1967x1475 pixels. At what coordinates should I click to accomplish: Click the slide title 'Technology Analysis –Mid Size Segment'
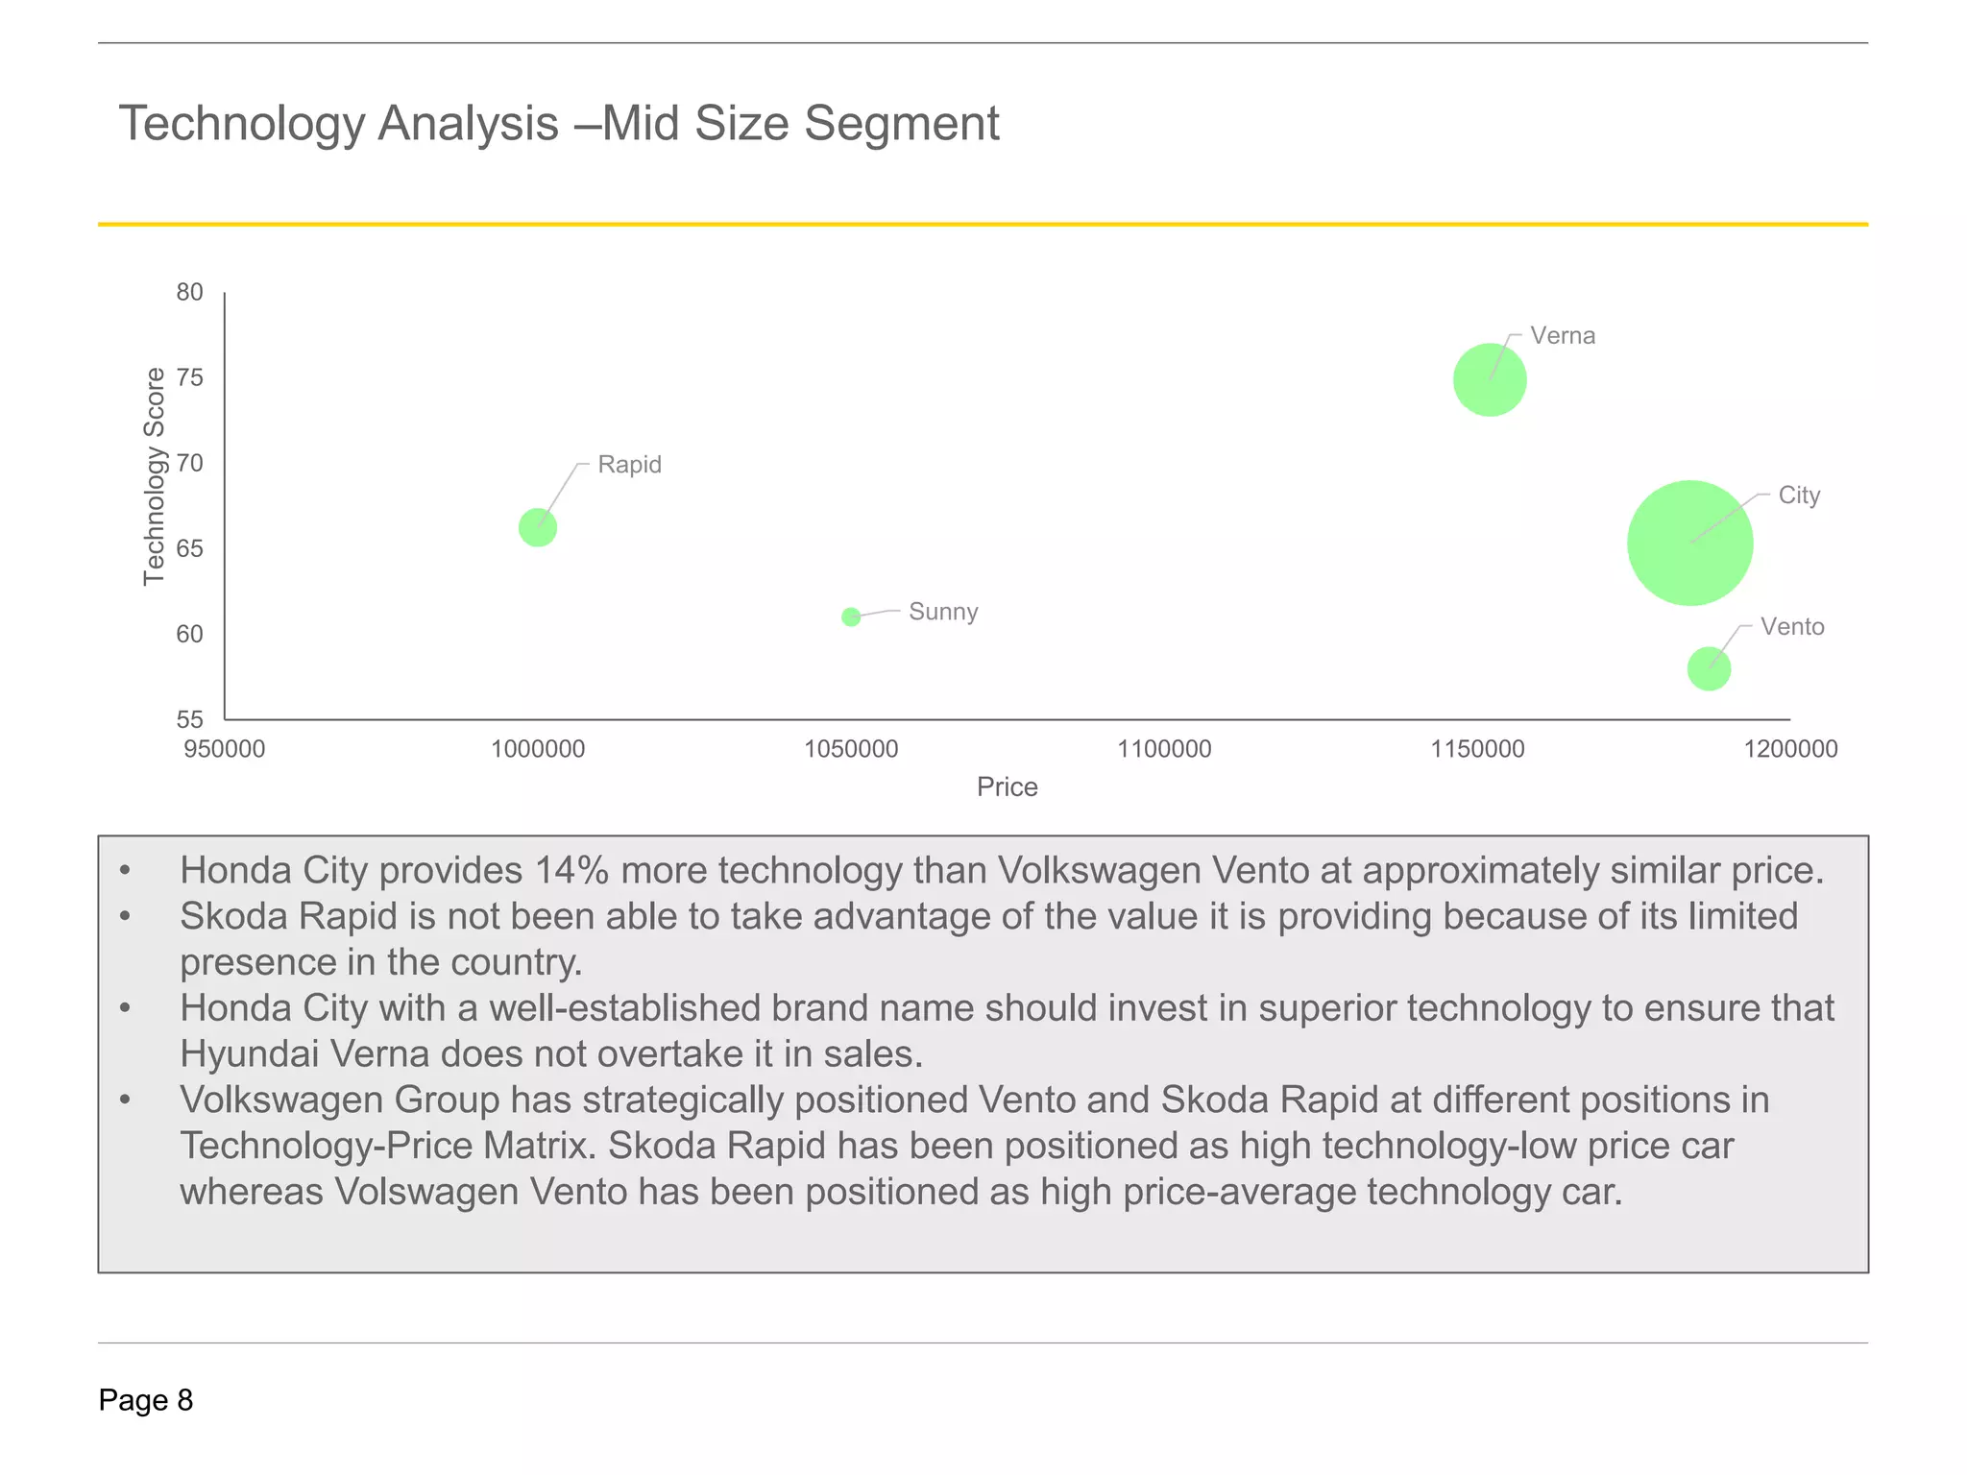[558, 124]
